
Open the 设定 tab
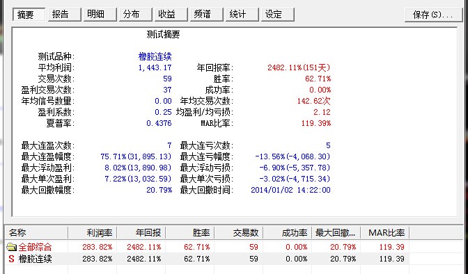(278, 15)
